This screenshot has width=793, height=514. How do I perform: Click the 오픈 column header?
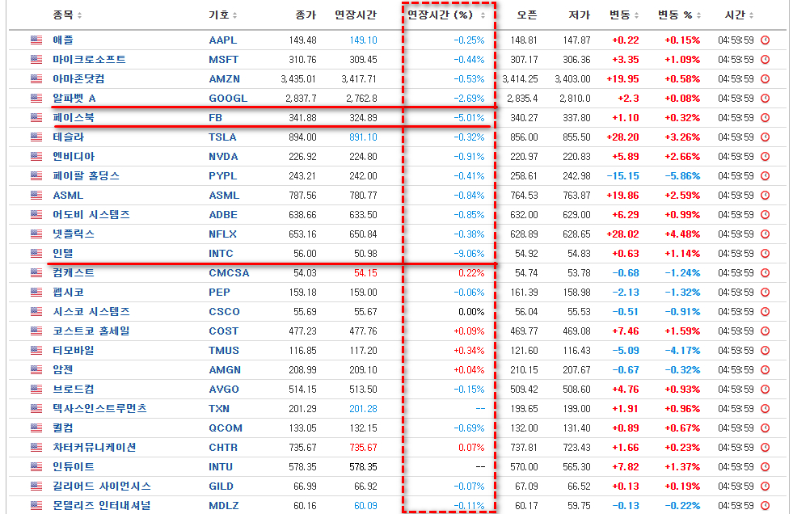[527, 15]
